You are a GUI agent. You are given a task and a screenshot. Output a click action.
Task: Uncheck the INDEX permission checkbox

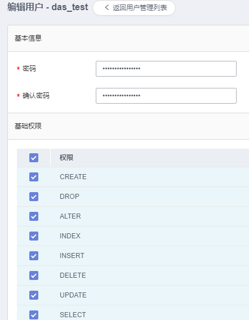[x=34, y=236]
